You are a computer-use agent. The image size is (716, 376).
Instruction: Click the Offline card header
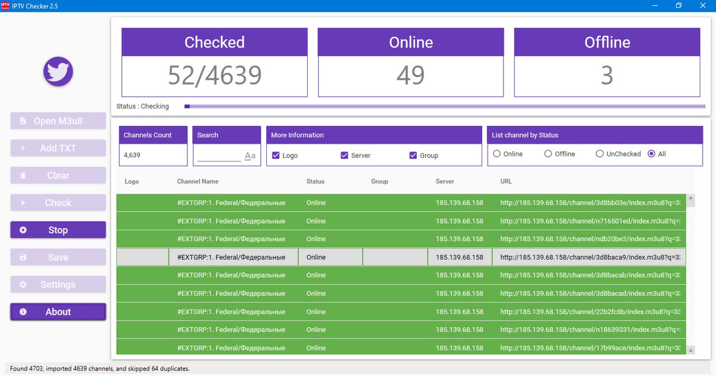[607, 43]
